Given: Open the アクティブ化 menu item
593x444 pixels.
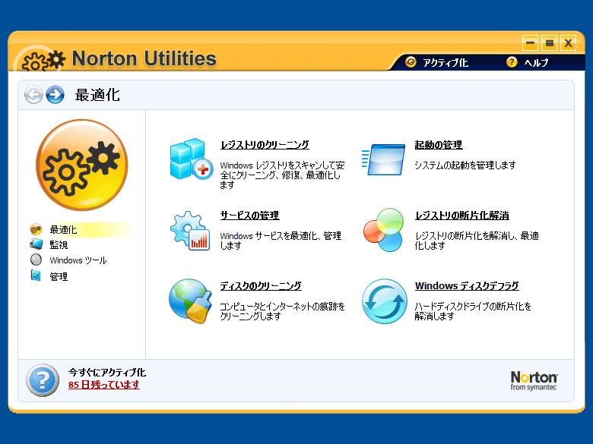Looking at the screenshot, I should click(x=446, y=63).
